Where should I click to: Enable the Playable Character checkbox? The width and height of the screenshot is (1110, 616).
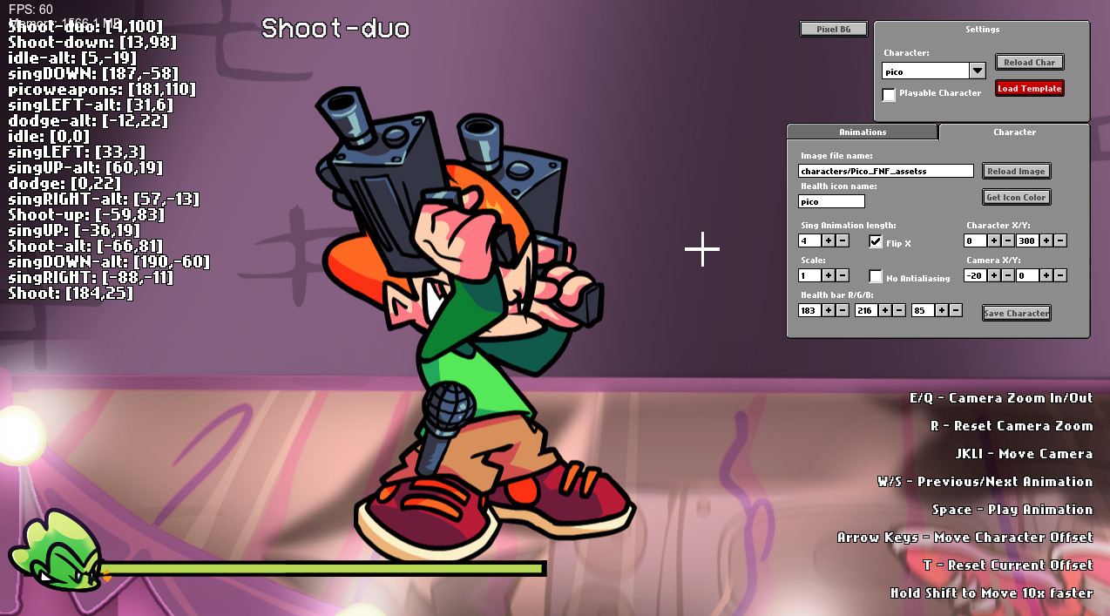pyautogui.click(x=889, y=94)
